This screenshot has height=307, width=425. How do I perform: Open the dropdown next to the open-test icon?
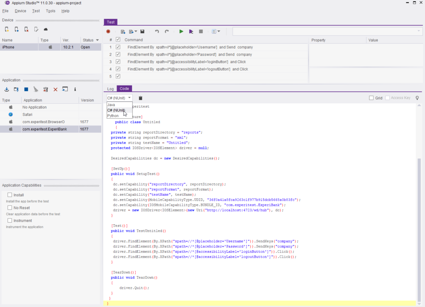click(x=136, y=31)
